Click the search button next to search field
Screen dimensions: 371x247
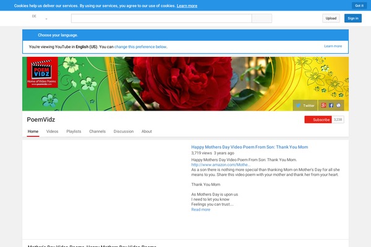(262, 18)
